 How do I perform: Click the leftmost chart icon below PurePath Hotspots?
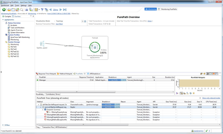177,93
